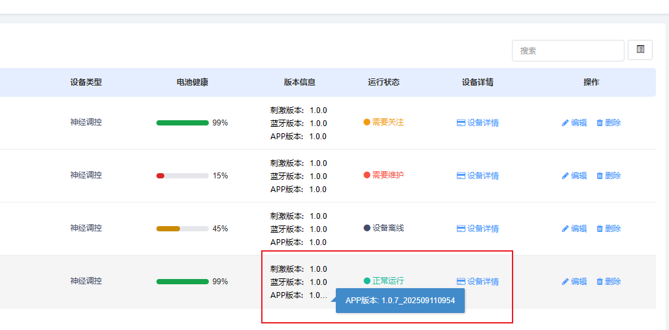
Task: Edit the device with 正常运行 status
Action: pyautogui.click(x=574, y=282)
